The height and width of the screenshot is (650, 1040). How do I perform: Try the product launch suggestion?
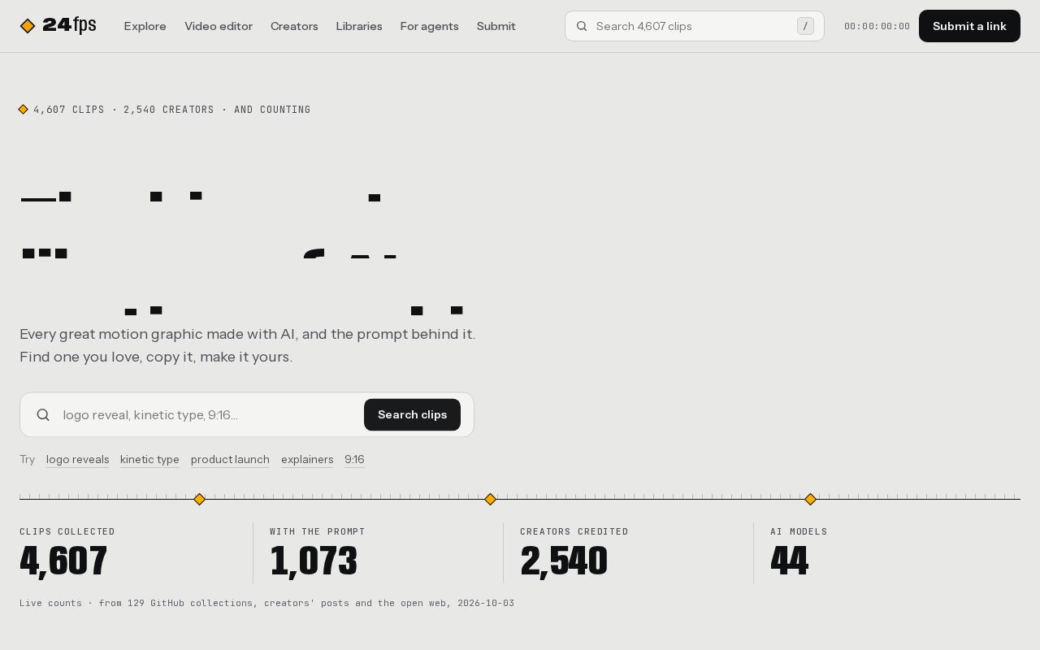[x=230, y=460]
